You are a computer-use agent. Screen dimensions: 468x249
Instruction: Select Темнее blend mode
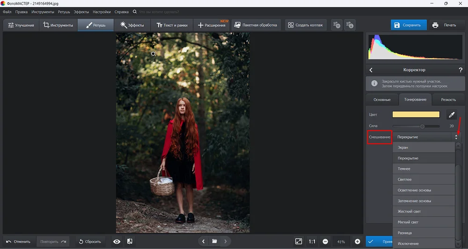pos(424,168)
